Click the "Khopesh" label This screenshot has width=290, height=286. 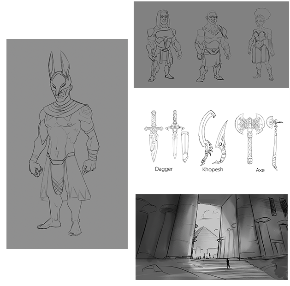tap(213, 169)
